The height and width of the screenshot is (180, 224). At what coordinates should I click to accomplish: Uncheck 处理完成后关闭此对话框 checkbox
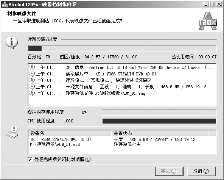30,160
